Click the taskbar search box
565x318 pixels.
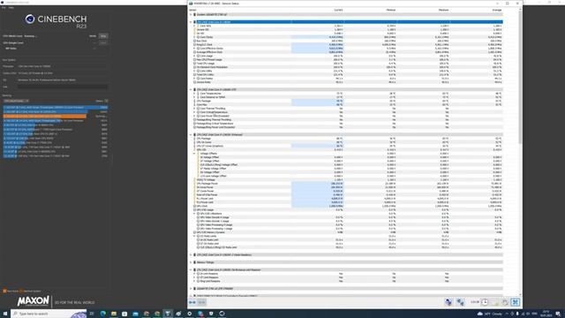tap(49, 314)
